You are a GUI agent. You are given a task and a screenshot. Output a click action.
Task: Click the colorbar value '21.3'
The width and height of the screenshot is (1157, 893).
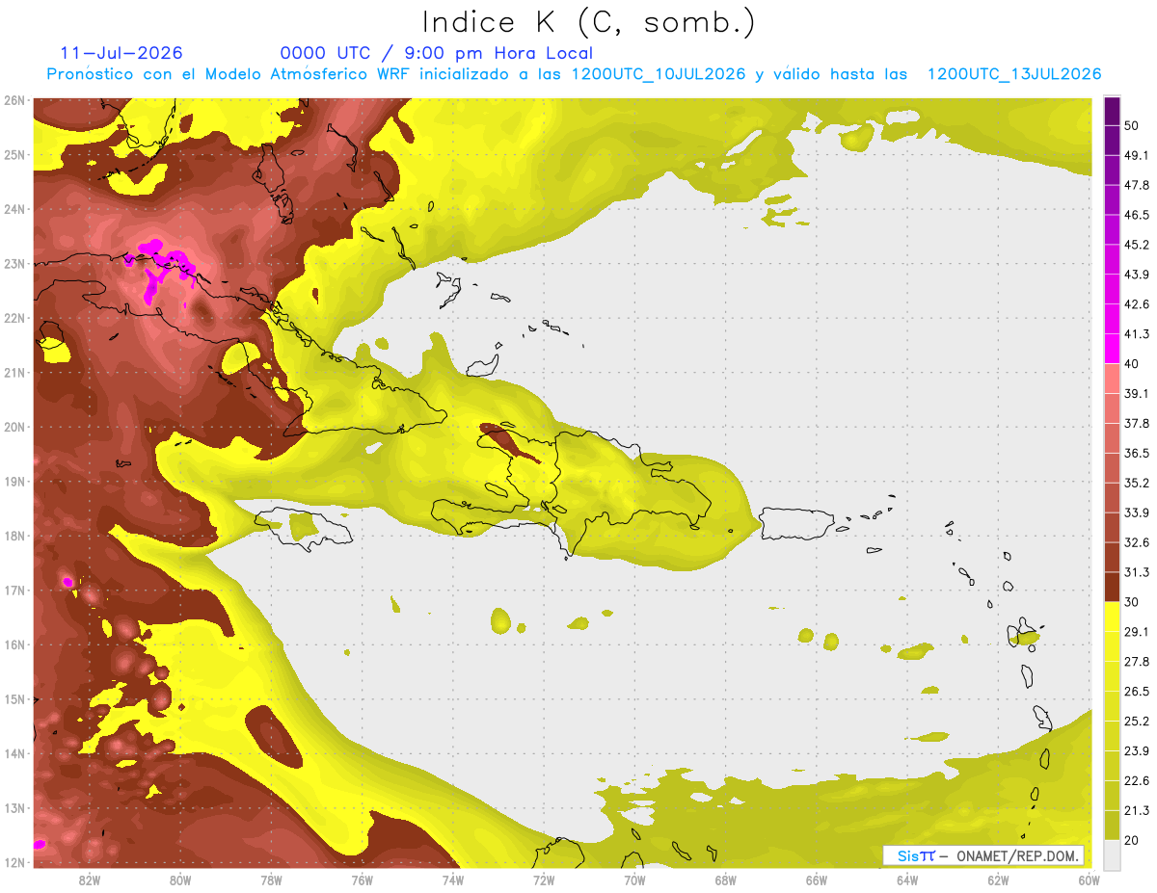[x=1137, y=810]
